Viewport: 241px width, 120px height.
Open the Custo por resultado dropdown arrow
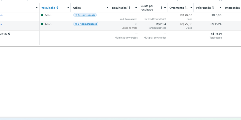point(165,8)
